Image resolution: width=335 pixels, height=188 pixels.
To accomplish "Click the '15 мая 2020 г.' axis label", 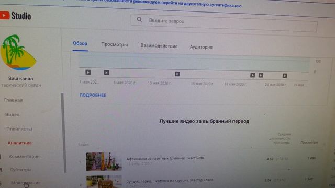I will tap(202, 84).
